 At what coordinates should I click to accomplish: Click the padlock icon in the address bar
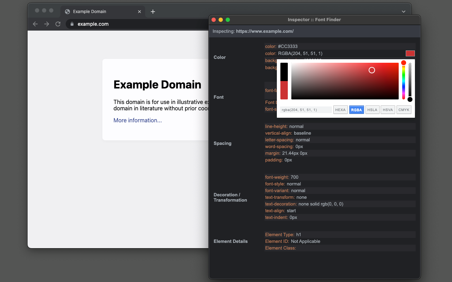[72, 24]
